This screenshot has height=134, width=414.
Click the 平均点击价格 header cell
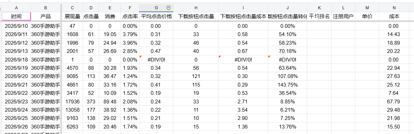coord(156,16)
